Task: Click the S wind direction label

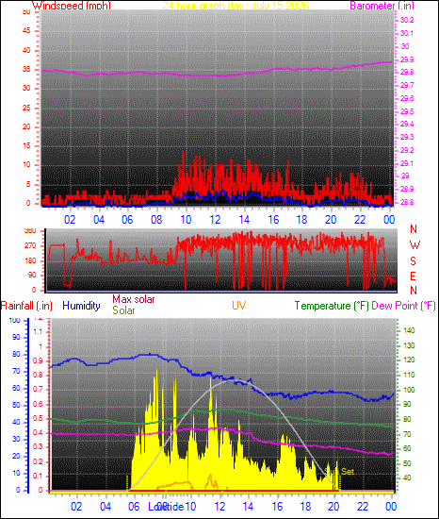Action: click(413, 261)
